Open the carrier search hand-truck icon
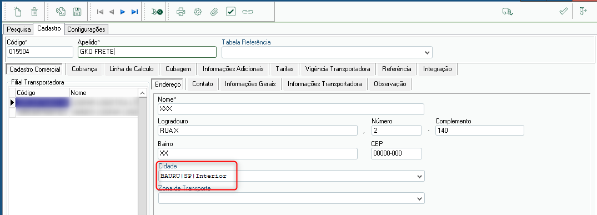This screenshot has height=215, width=597. click(157, 12)
